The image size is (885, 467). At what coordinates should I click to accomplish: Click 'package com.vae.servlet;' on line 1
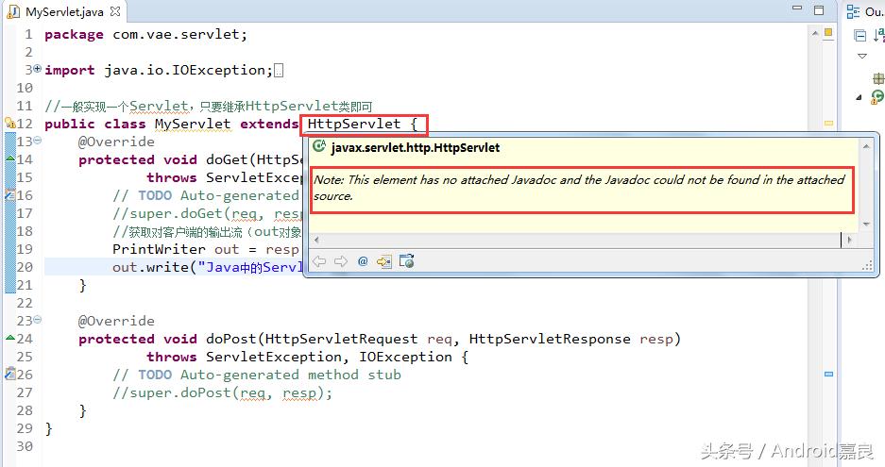click(x=145, y=34)
